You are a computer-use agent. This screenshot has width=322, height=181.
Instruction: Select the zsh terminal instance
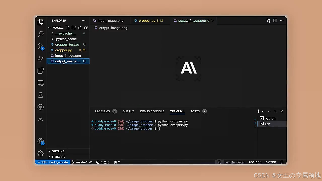tap(272, 124)
